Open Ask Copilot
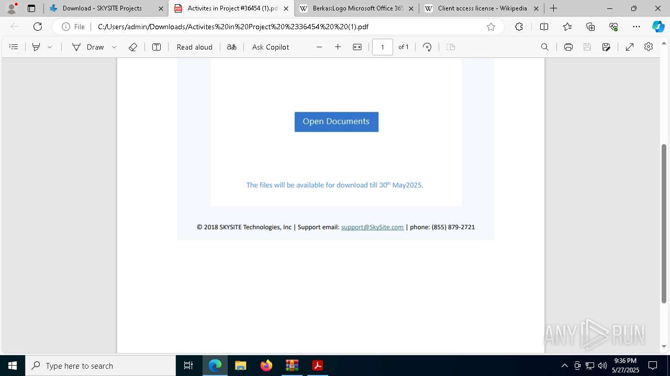 [x=271, y=47]
